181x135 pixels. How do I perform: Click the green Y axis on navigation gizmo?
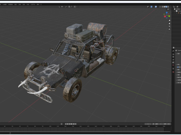click(169, 16)
